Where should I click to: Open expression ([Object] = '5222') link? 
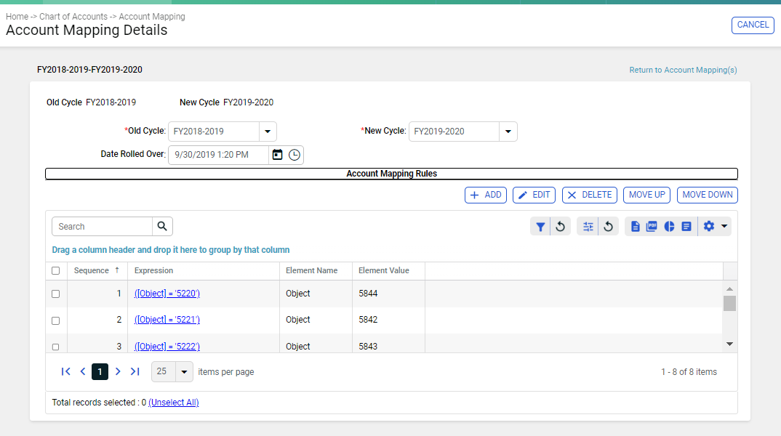coord(167,347)
